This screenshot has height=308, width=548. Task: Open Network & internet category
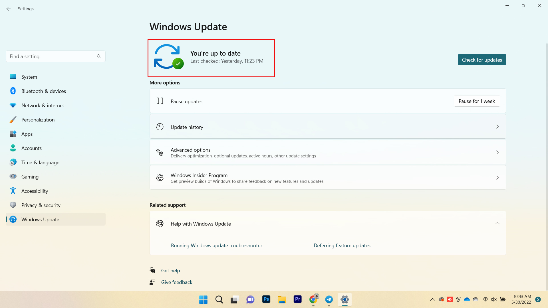tap(56, 105)
